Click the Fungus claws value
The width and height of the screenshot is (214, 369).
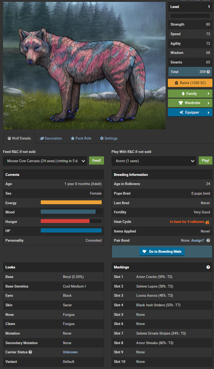click(69, 324)
